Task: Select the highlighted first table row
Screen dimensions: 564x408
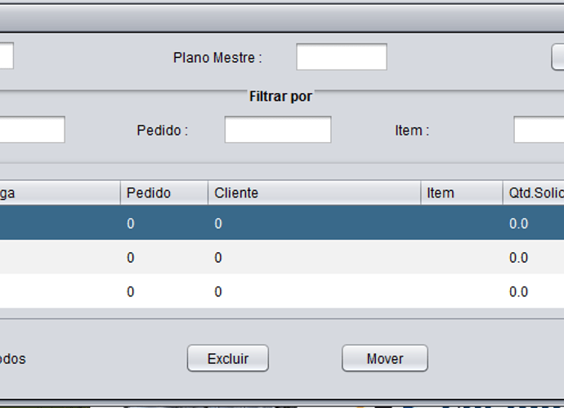Action: point(282,223)
